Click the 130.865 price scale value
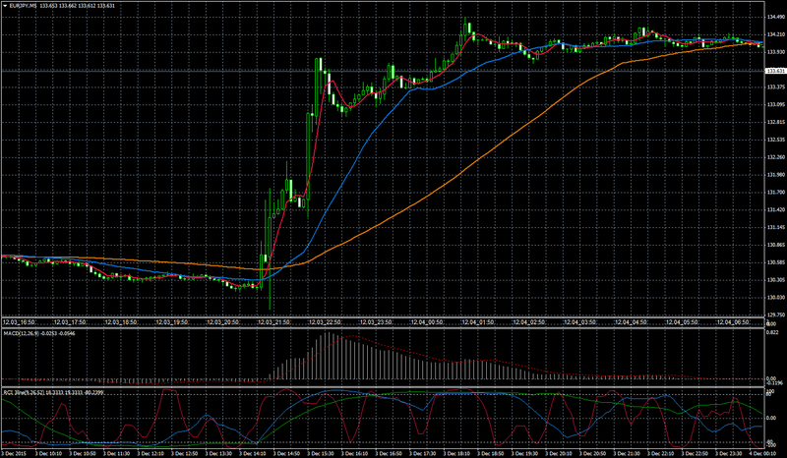 (774, 245)
